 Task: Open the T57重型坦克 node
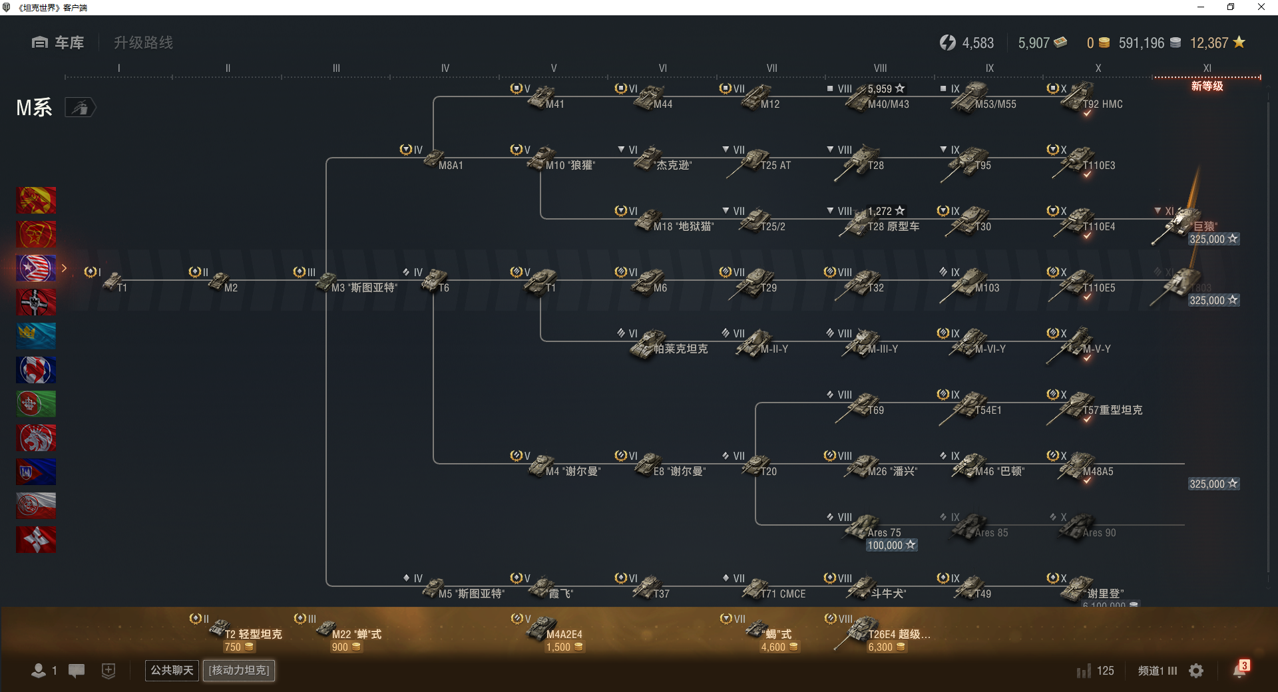(1095, 406)
